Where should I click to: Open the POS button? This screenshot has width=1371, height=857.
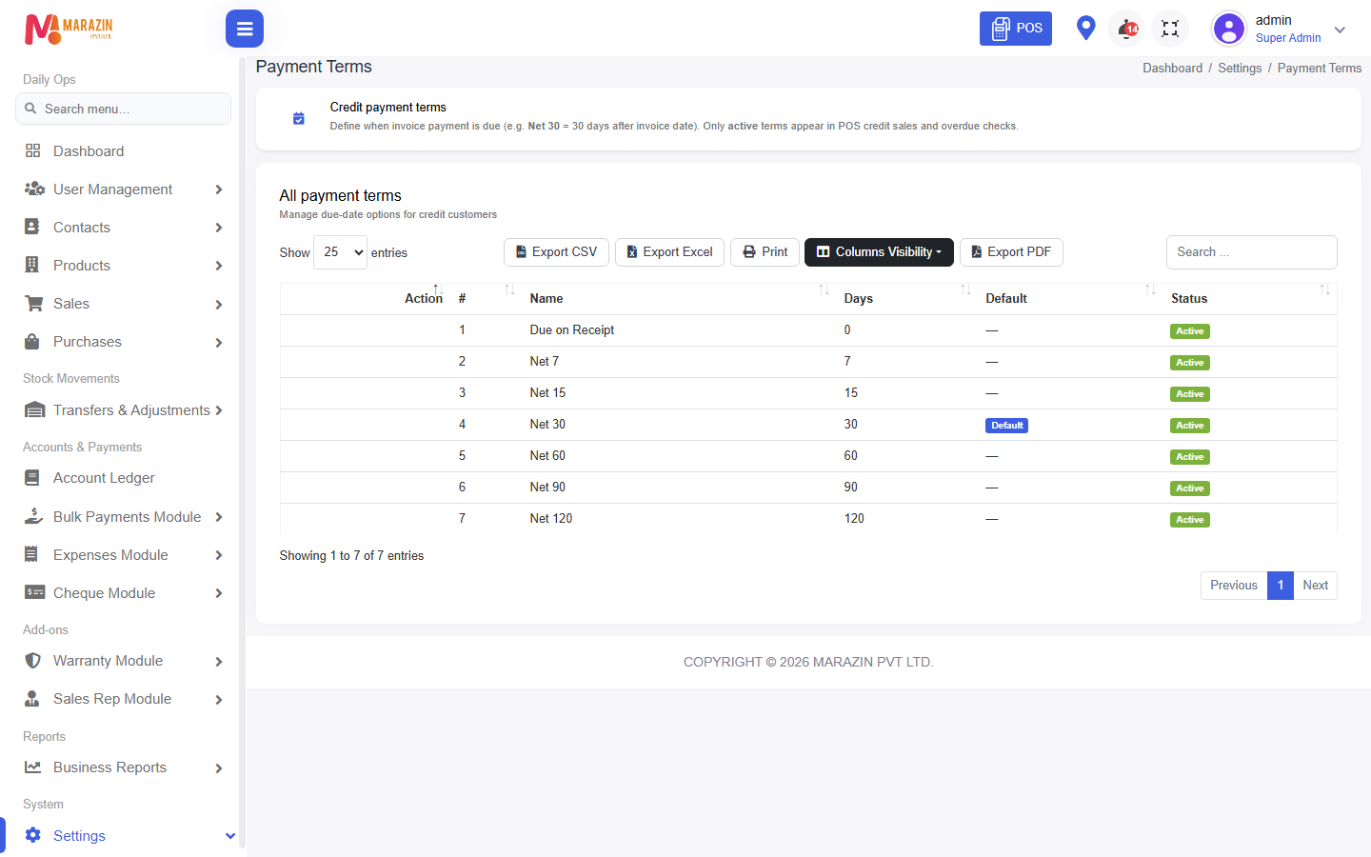(x=1016, y=29)
